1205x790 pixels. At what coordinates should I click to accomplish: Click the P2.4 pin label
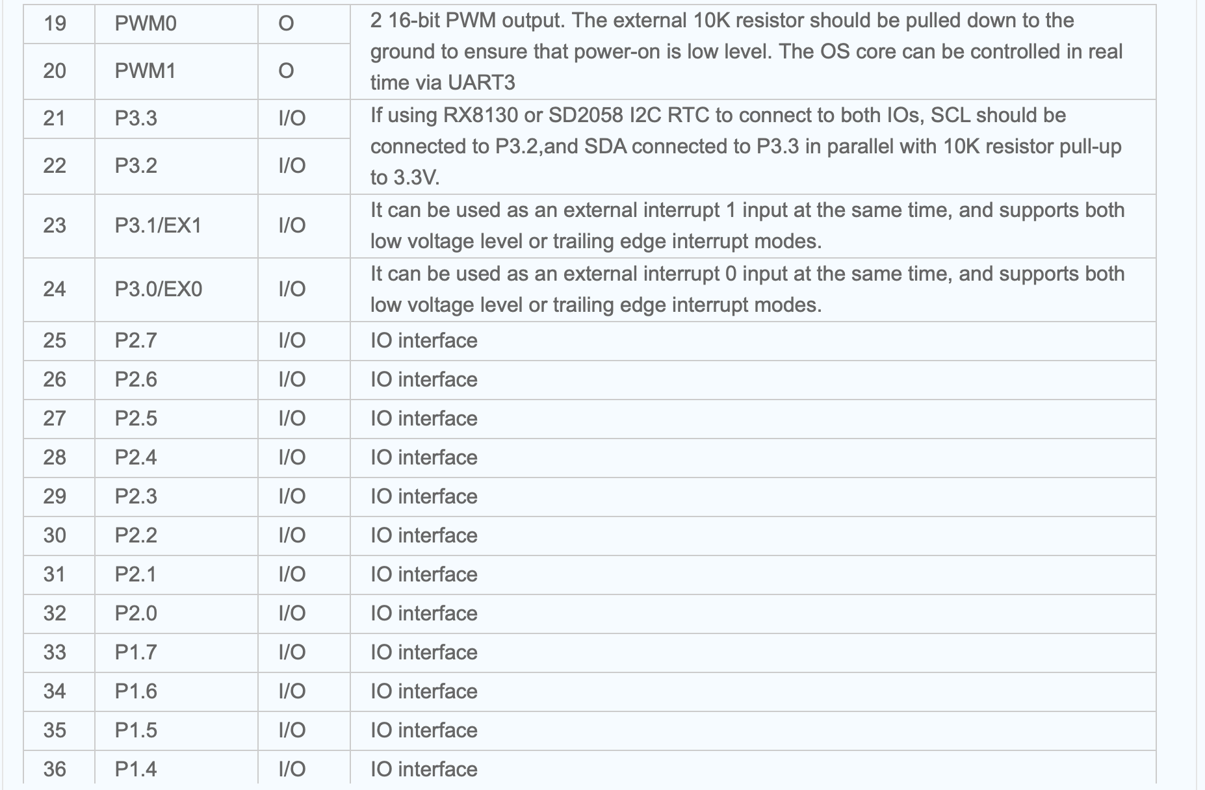(x=136, y=457)
